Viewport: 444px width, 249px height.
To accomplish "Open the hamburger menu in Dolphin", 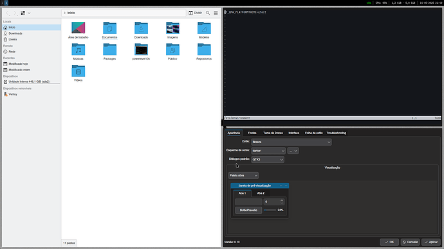I will (216, 13).
